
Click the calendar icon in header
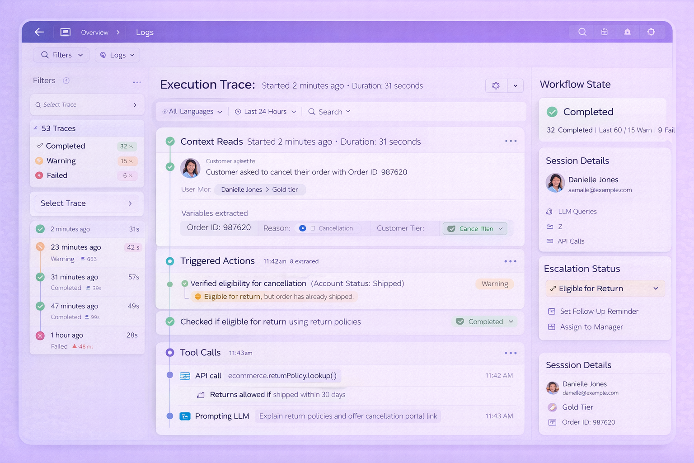(604, 32)
